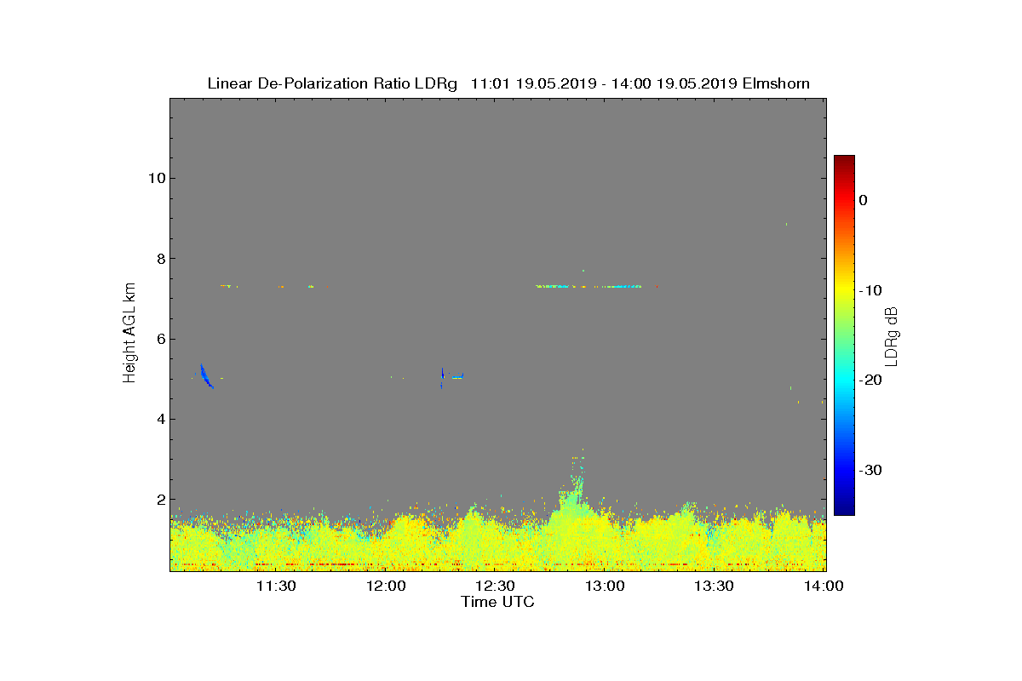Click the 14:00 time tick label

tap(824, 587)
